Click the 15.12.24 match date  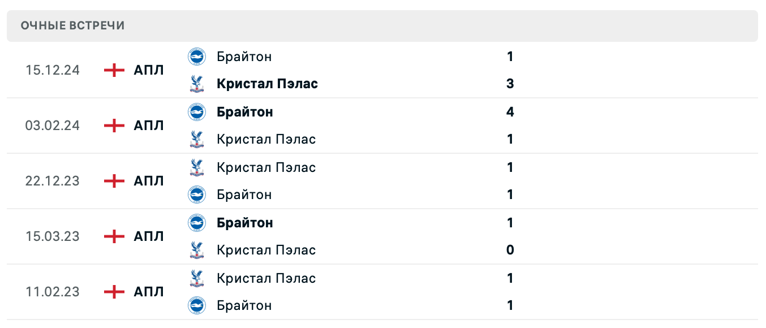52,70
